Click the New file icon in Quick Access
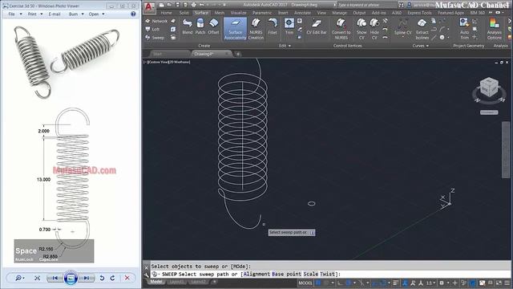 pyautogui.click(x=162, y=5)
